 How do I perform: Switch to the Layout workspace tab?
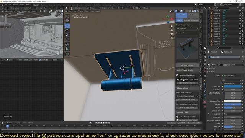36,5
